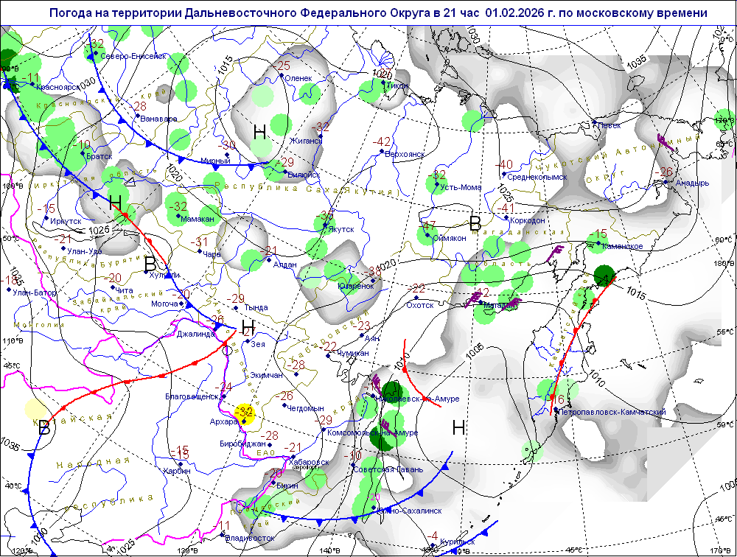Select the 'B' pressure symbol near Хилок
The height and width of the screenshot is (557, 737).
click(x=150, y=263)
